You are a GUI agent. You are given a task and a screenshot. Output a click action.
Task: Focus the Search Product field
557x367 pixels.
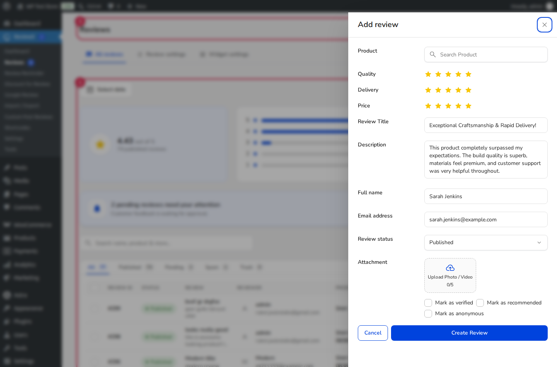pyautogui.click(x=486, y=54)
